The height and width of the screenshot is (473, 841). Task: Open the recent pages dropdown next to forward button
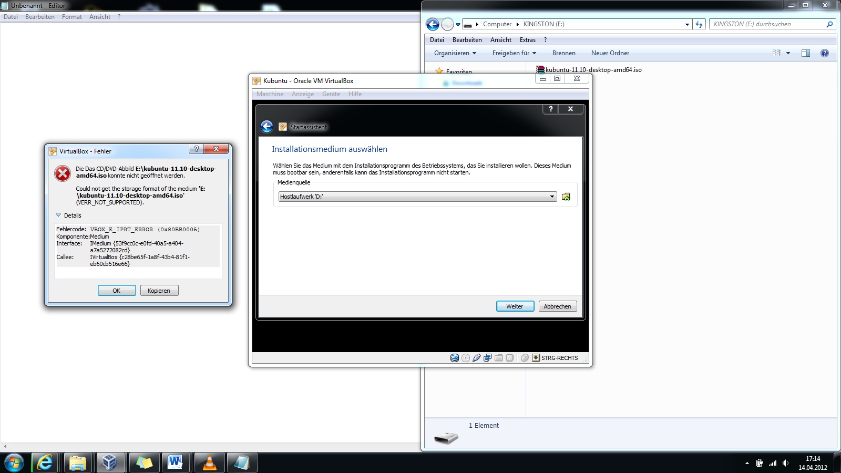point(458,24)
